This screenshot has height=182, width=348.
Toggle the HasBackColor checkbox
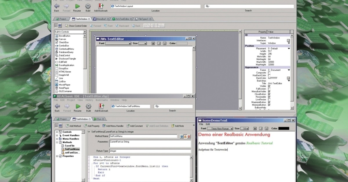[x=269, y=75]
